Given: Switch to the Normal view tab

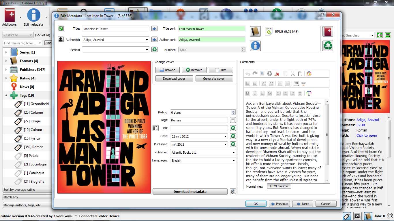Looking at the screenshot, I should point(255,186).
